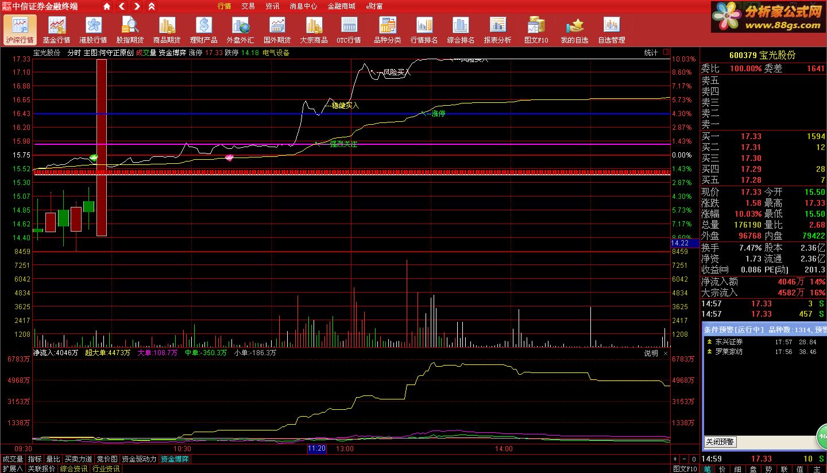This screenshot has height=473, width=827.
Task: Select 盘 tab in bottom-right panel
Action: (753, 468)
